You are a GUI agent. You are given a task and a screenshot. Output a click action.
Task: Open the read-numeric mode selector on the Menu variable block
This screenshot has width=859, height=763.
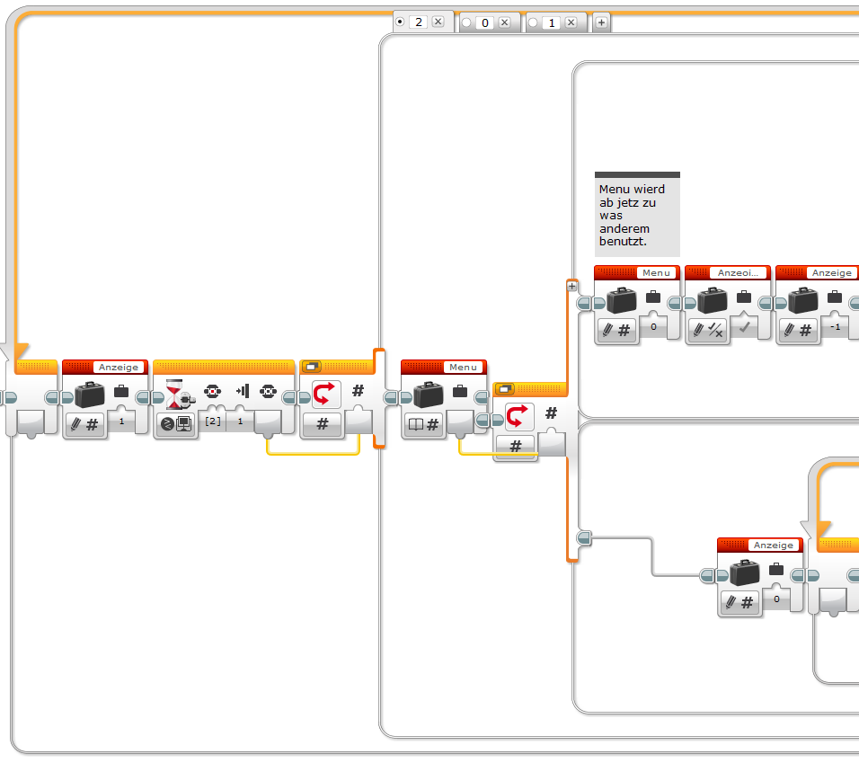[422, 423]
